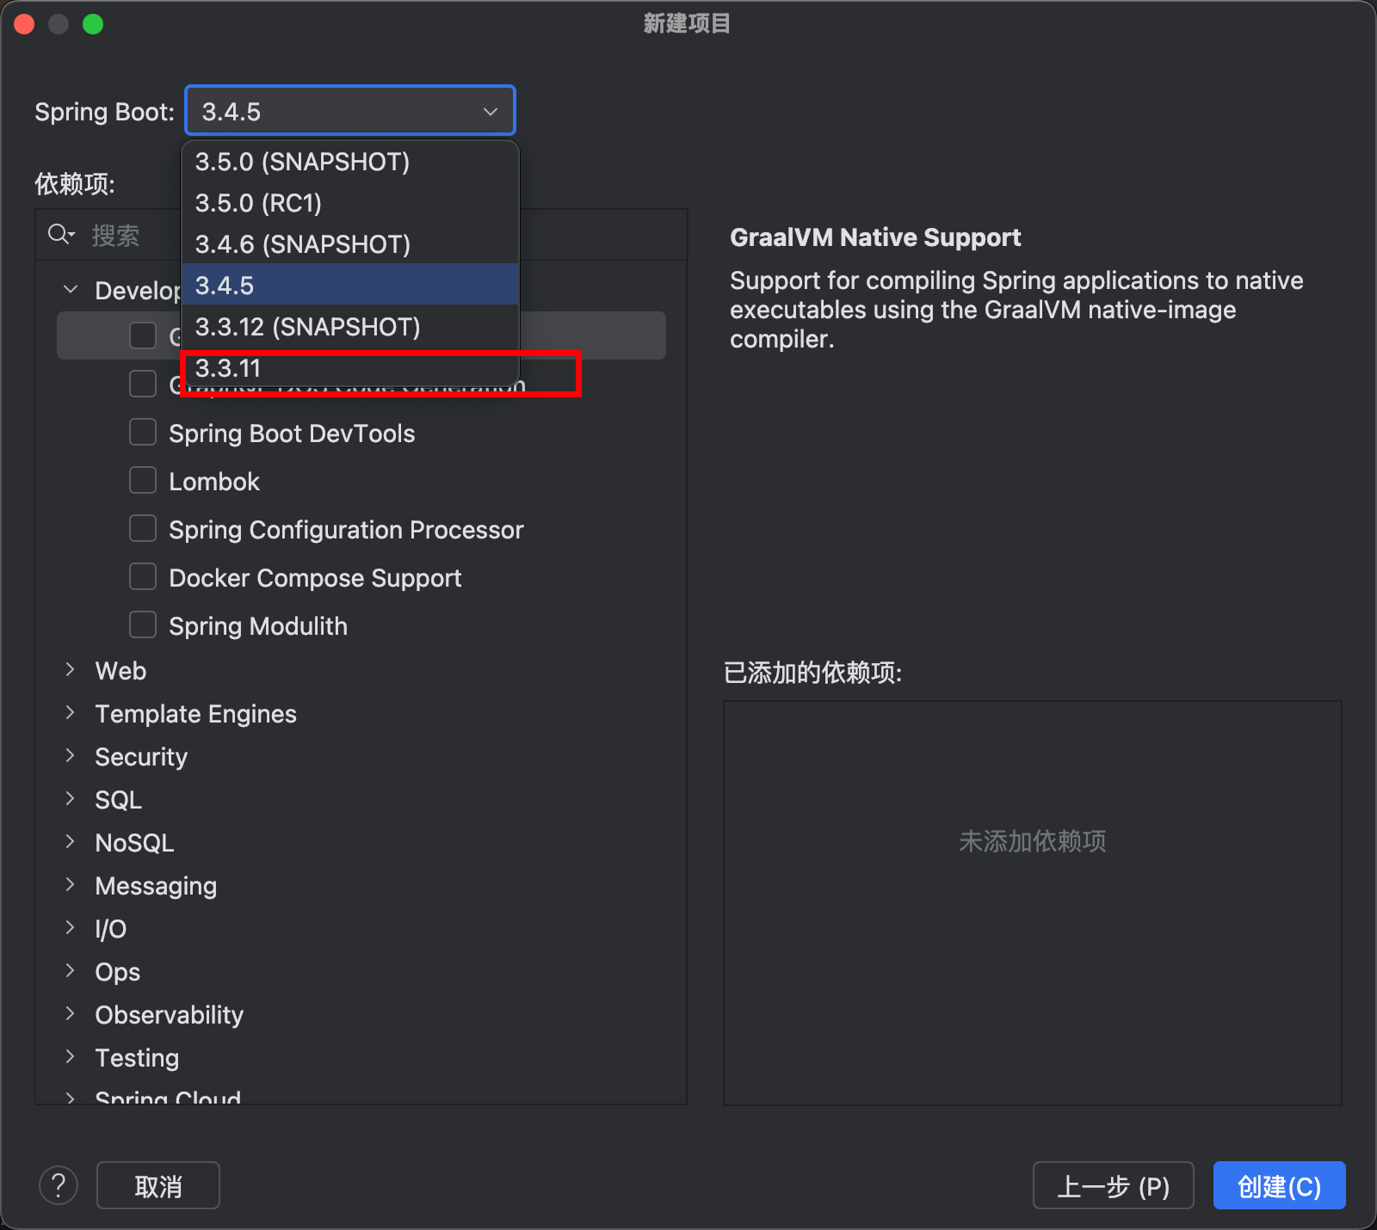Viewport: 1377px width, 1230px height.
Task: Select the Web tree row label
Action: 120,671
